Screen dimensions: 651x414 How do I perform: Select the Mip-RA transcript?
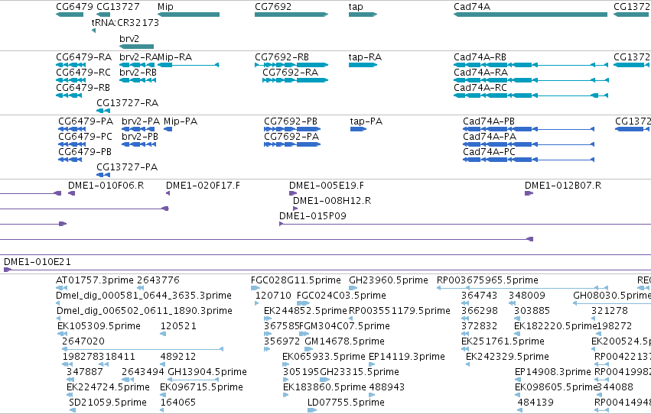(x=188, y=65)
